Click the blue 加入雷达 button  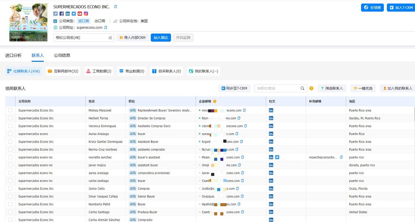tap(161, 38)
